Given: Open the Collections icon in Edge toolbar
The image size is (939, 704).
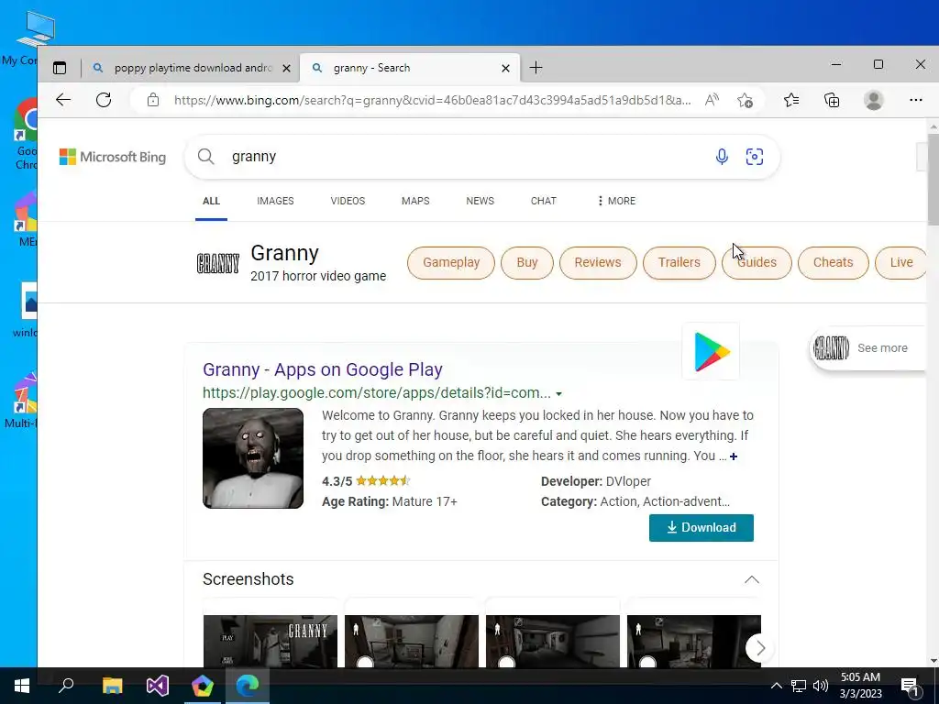Looking at the screenshot, I should pos(832,100).
